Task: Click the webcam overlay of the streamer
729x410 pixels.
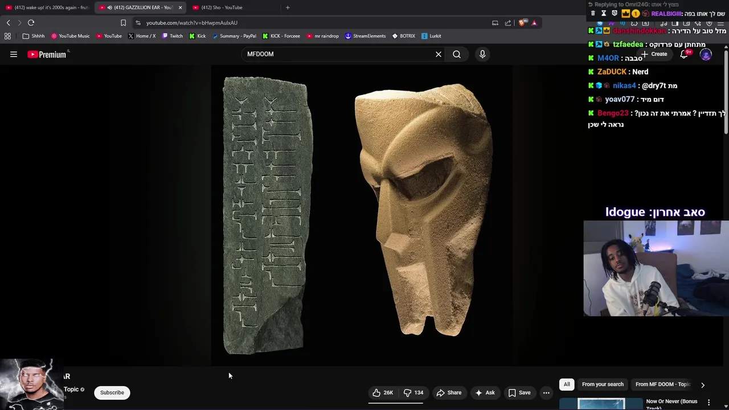Action: click(656, 268)
